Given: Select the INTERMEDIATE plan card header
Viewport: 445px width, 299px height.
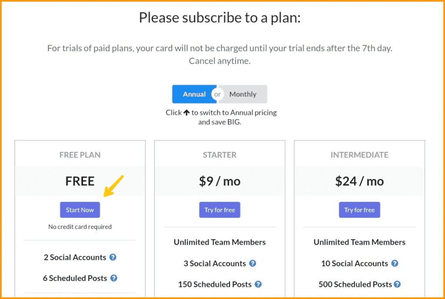Looking at the screenshot, I should pyautogui.click(x=359, y=155).
